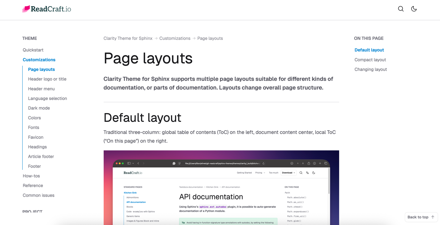Jump to "Compact layout" from On This Page
The image size is (440, 225).
tap(370, 60)
